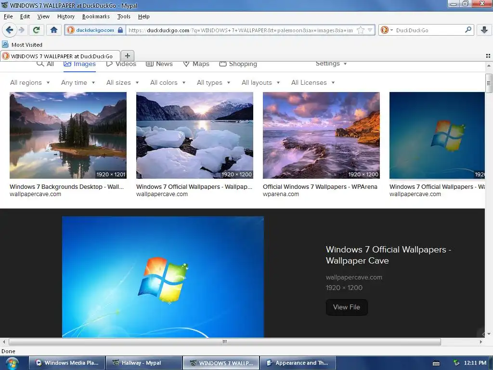Switch to News search tab

tap(159, 64)
